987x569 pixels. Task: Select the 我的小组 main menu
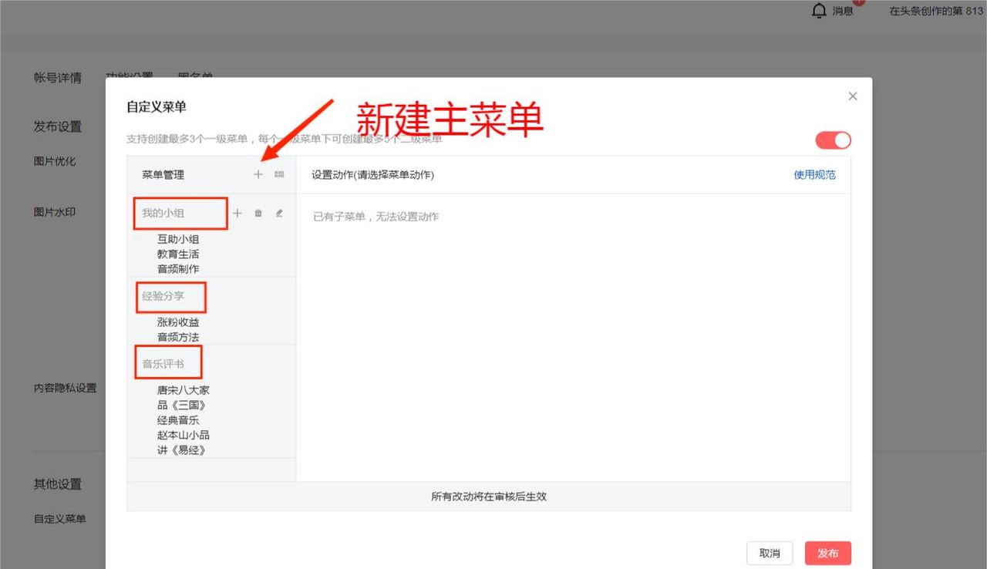pyautogui.click(x=163, y=214)
